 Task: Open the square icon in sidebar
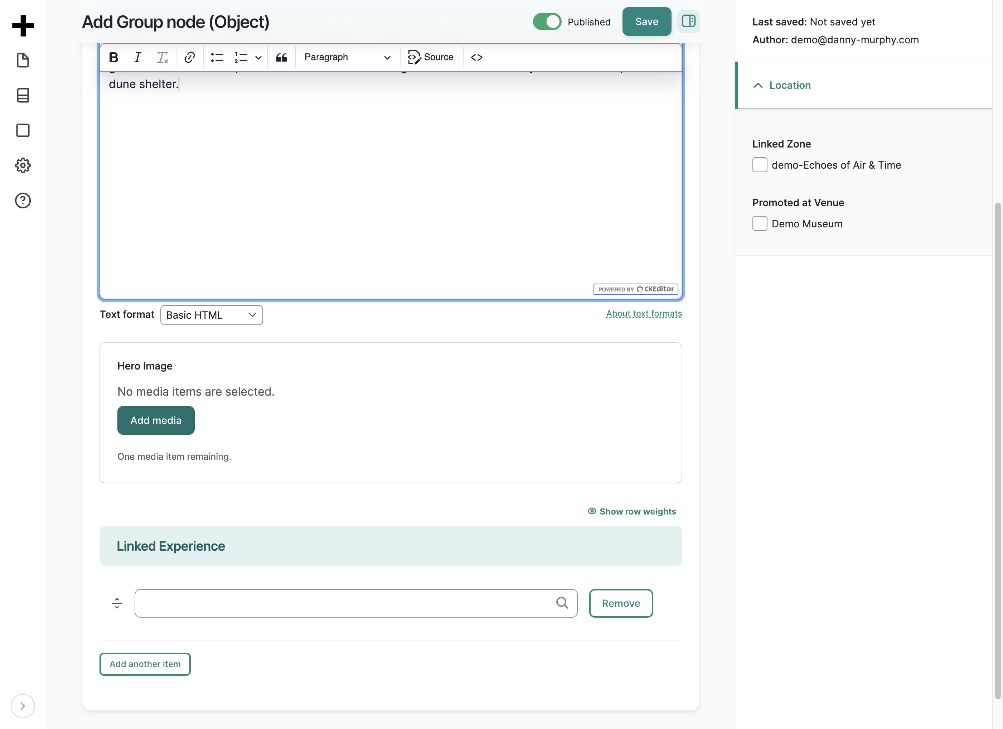click(23, 130)
